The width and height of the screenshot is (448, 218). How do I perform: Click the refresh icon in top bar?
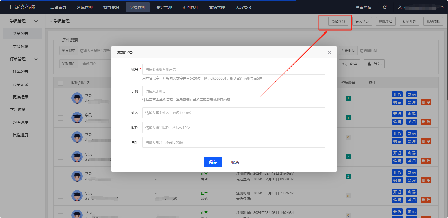point(385,7)
